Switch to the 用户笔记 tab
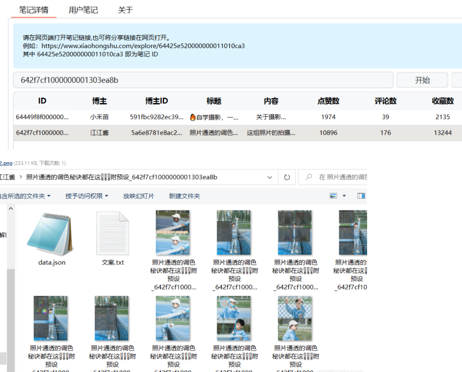 click(x=83, y=9)
